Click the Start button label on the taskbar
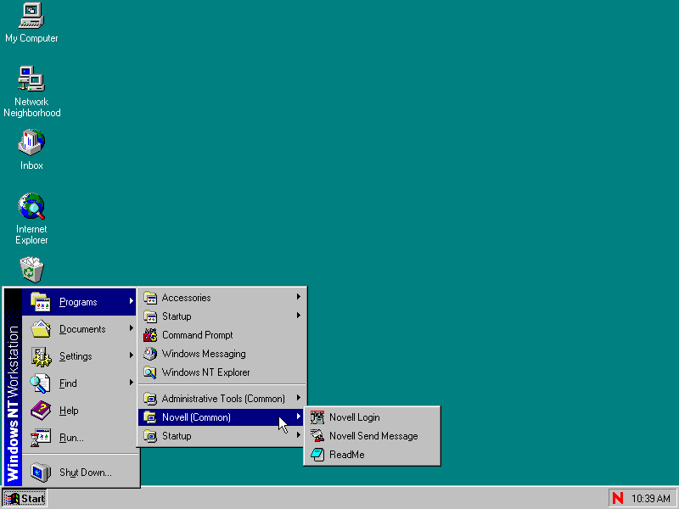The height and width of the screenshot is (509, 679). (33, 499)
